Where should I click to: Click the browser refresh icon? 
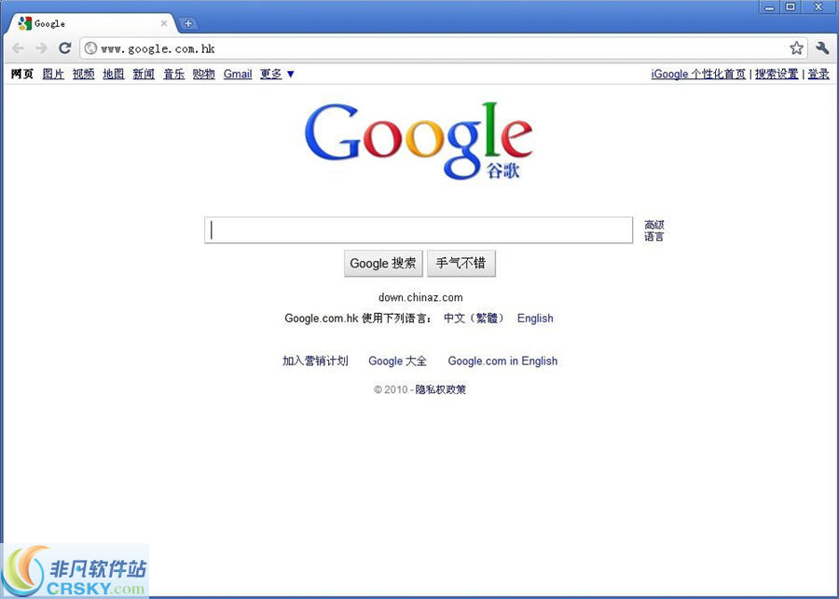click(x=64, y=48)
